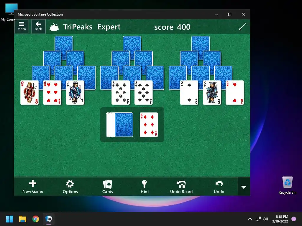Start a New Game
The image size is (302, 226).
tap(33, 187)
